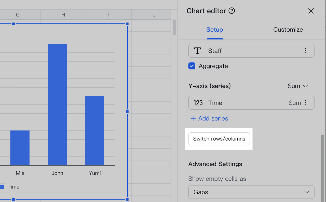Open the three-dot menu for Staff field

(305, 51)
